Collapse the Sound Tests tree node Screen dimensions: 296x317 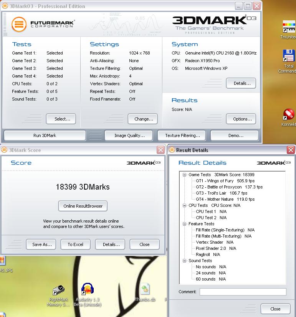184,261
